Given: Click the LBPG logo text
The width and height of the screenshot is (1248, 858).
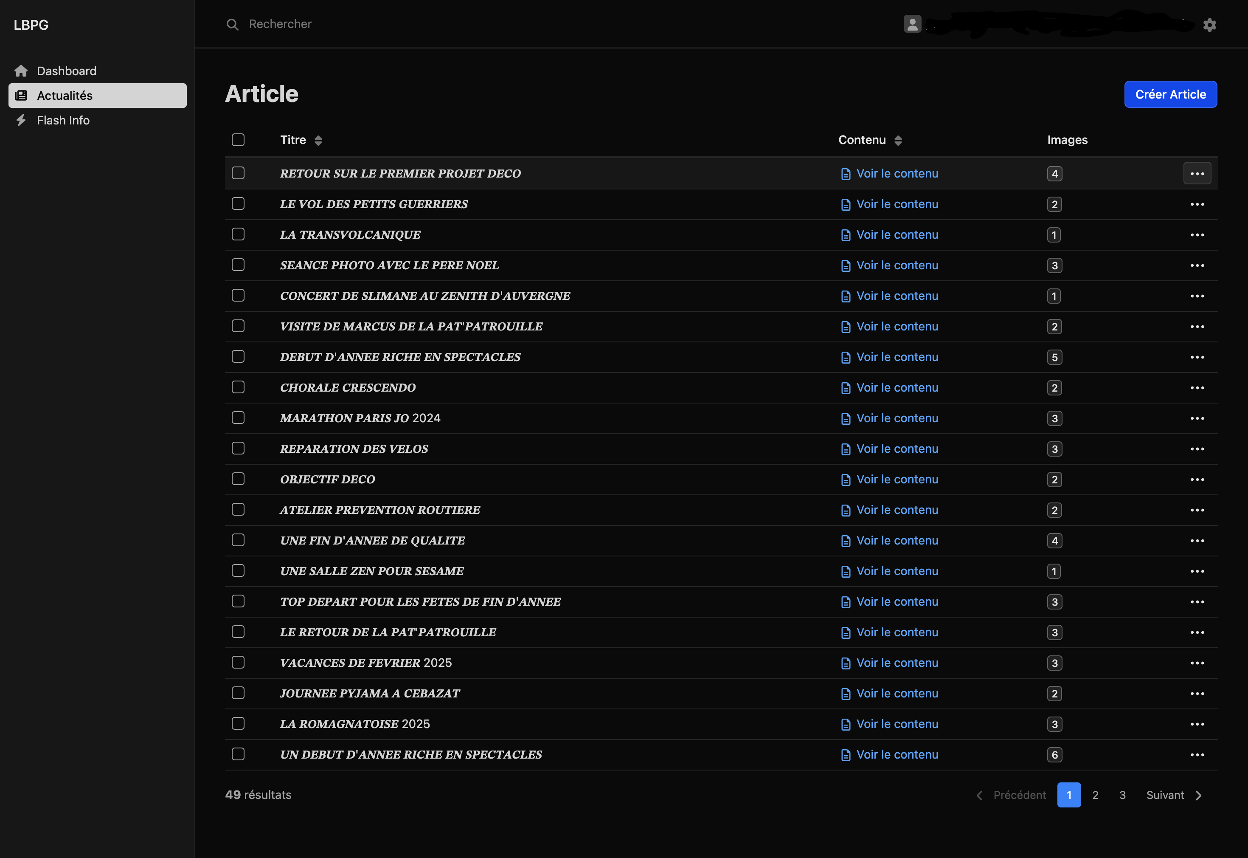Looking at the screenshot, I should pos(31,25).
